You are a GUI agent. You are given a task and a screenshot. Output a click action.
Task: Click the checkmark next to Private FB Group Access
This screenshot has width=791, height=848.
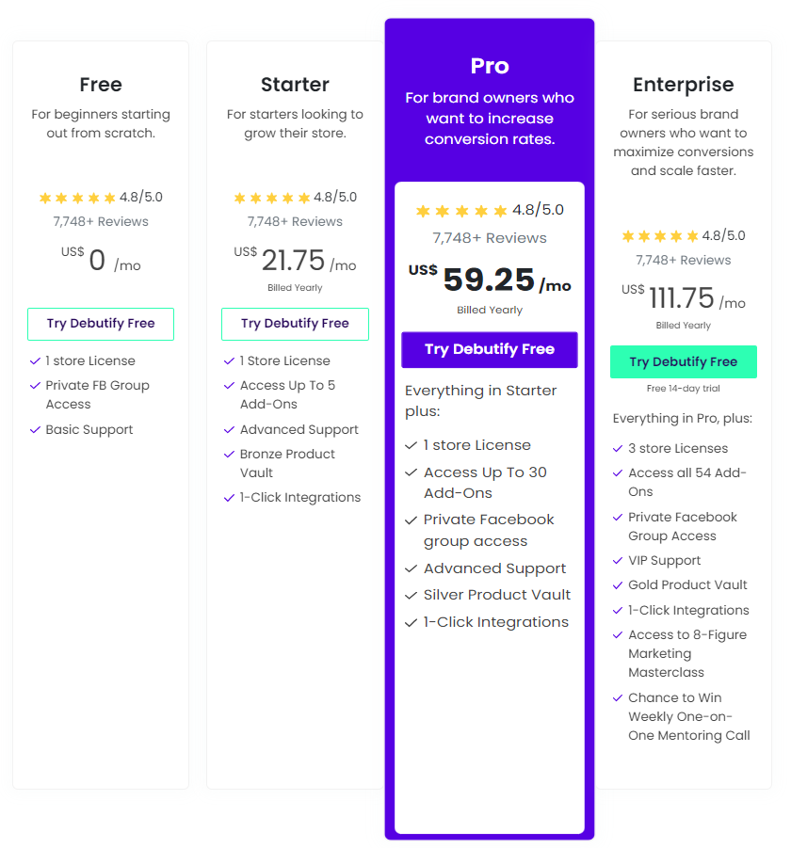click(x=33, y=385)
